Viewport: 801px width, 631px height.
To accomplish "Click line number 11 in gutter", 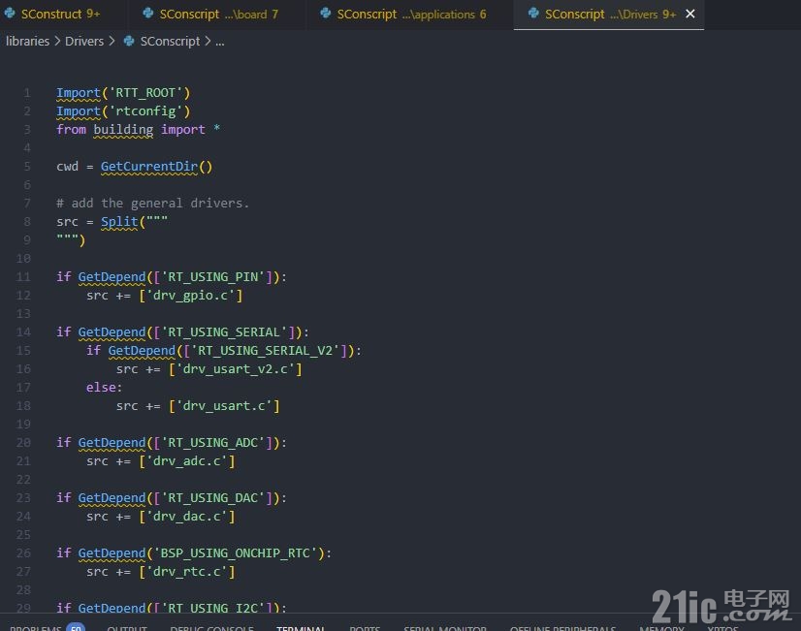I will click(23, 277).
